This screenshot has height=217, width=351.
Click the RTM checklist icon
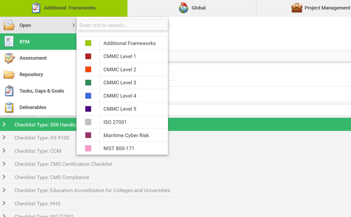point(9,42)
